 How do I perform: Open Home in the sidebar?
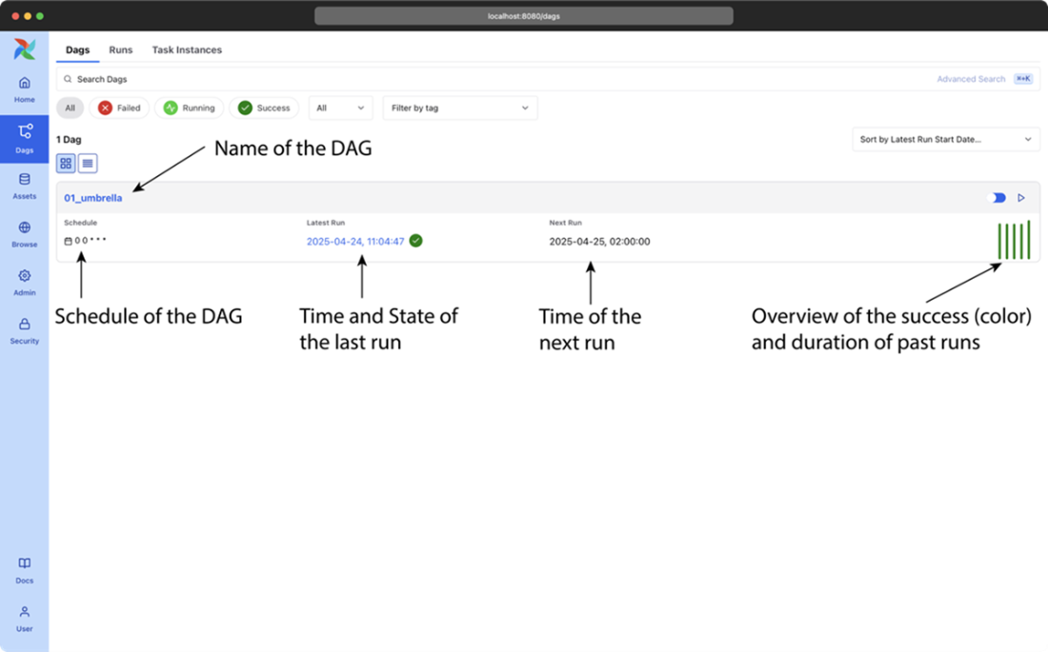25,89
